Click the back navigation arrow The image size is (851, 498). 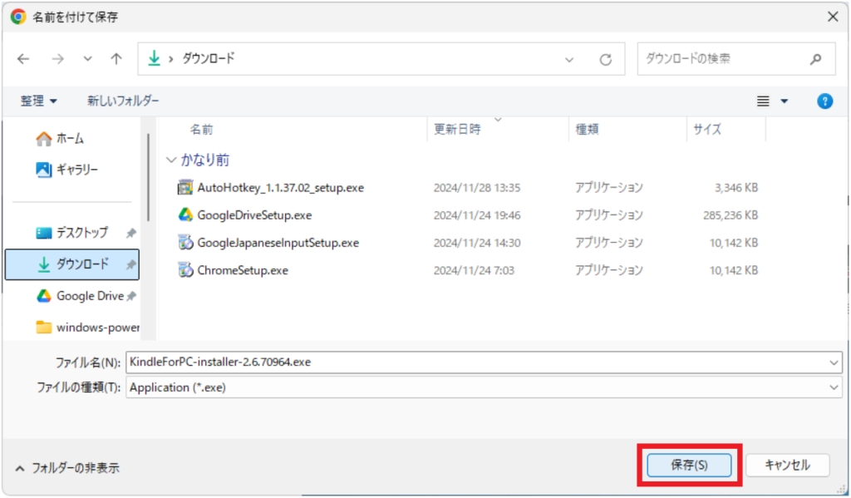(x=23, y=59)
